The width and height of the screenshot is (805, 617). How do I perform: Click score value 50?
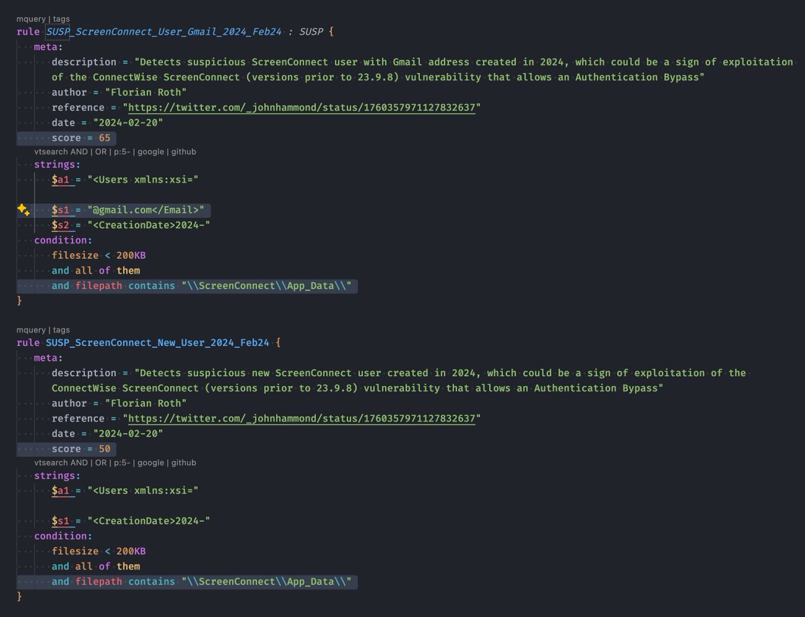pyautogui.click(x=105, y=449)
